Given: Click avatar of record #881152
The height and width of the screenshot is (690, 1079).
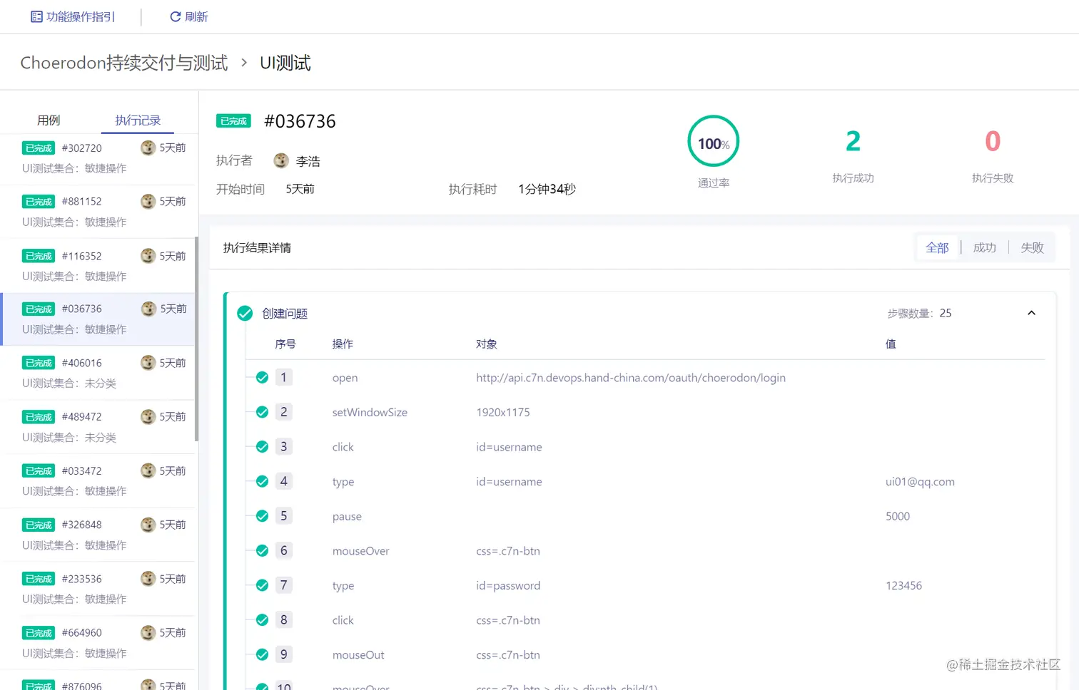Looking at the screenshot, I should [148, 201].
